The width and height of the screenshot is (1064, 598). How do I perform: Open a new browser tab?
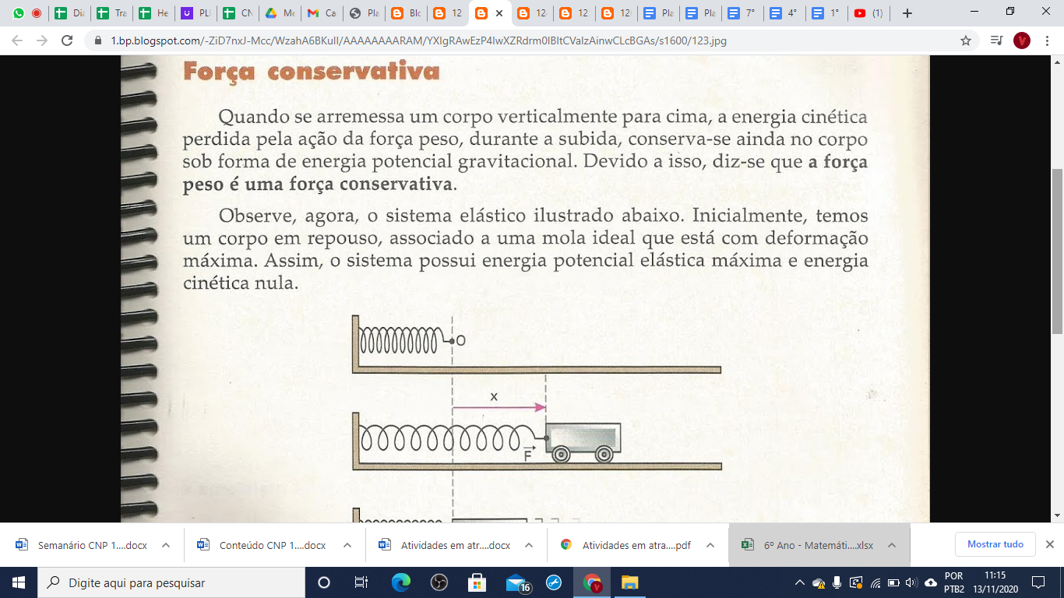[x=907, y=13]
